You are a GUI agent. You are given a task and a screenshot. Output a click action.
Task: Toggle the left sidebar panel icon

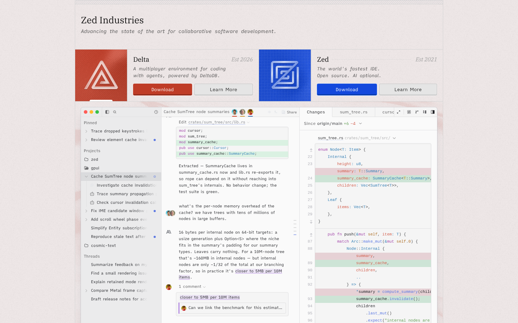pyautogui.click(x=107, y=112)
